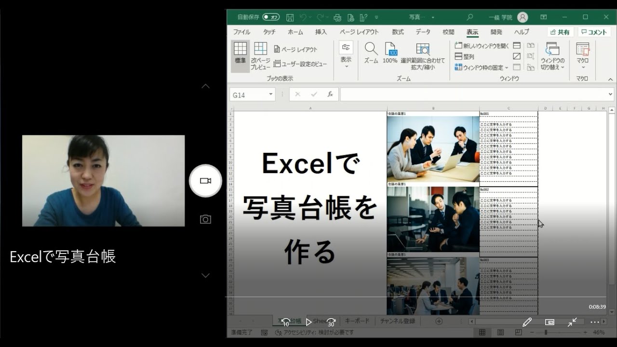This screenshot has width=617, height=347.
Task: Click Zoom to Selection (選択範囲に合わせて拡大/縮小)
Action: (x=423, y=56)
